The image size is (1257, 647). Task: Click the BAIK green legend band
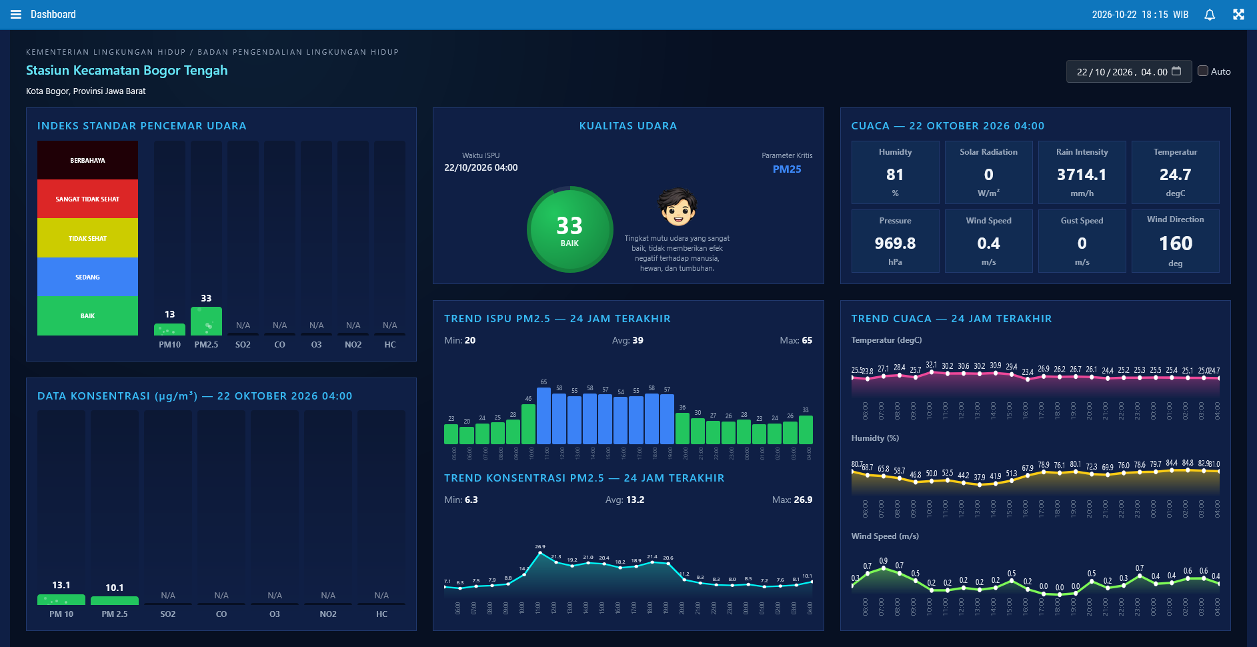coord(87,315)
